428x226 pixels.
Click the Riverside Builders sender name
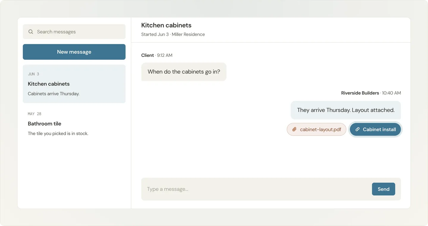point(360,93)
